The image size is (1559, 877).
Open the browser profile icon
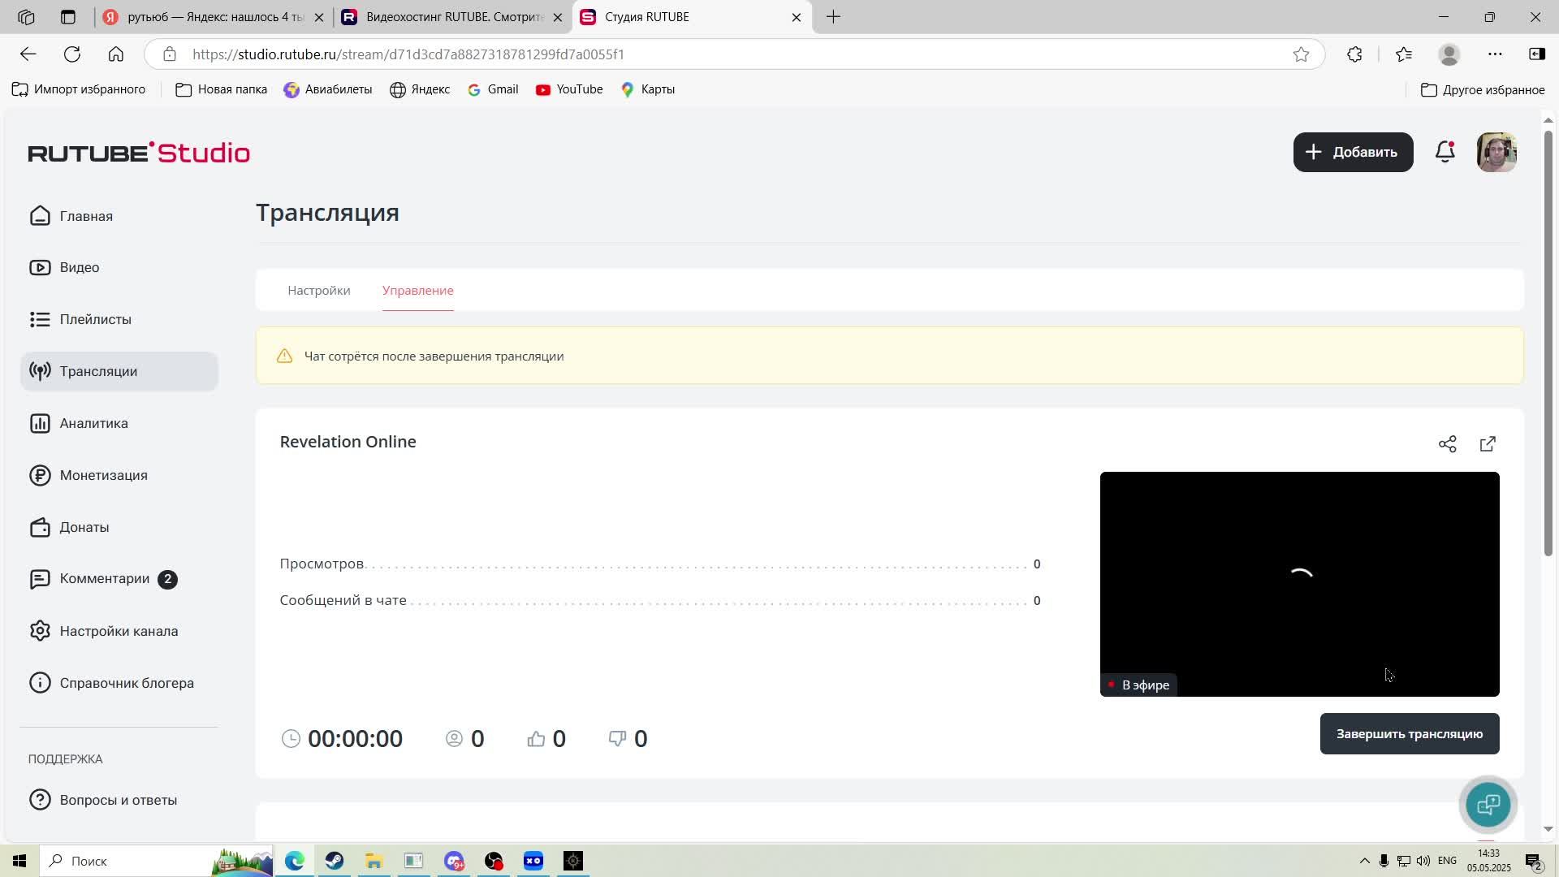[x=1449, y=54]
